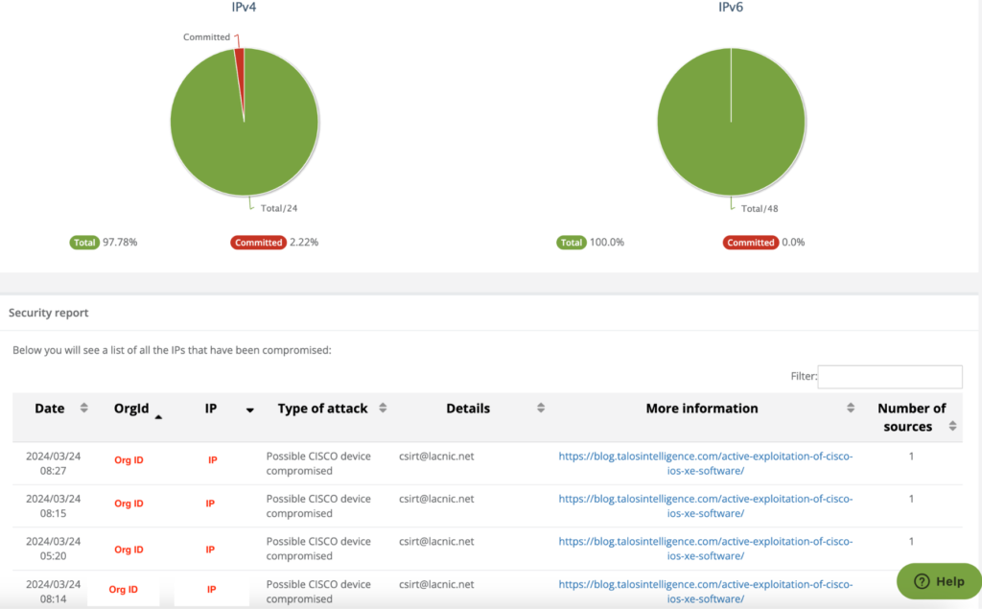Click the IP column sort arrow
Image resolution: width=982 pixels, height=609 pixels.
[249, 410]
